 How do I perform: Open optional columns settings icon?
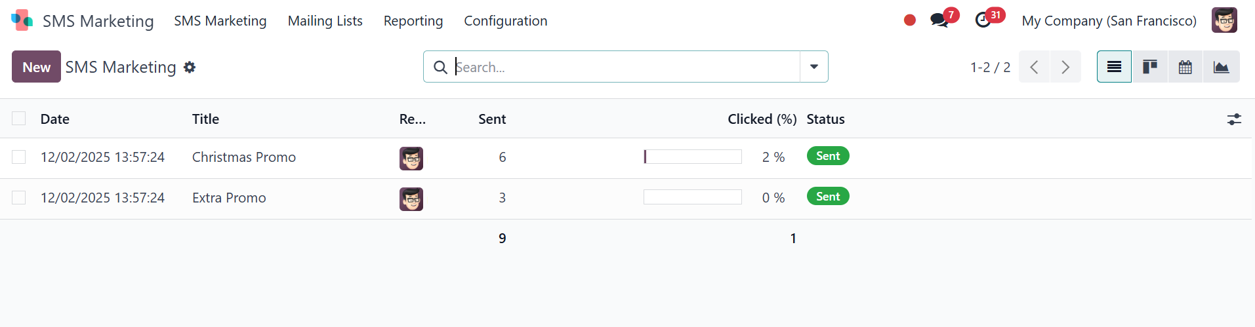tap(1234, 119)
